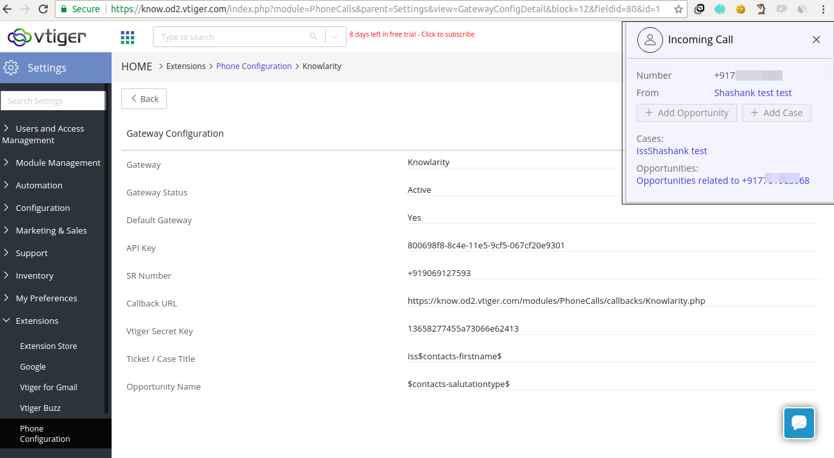Click the search magnifier icon
Screen dimensions: 834x458
313,37
